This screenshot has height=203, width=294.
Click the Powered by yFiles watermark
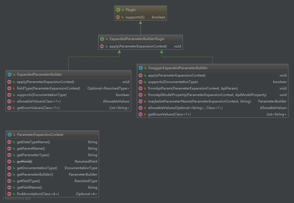(17, 198)
